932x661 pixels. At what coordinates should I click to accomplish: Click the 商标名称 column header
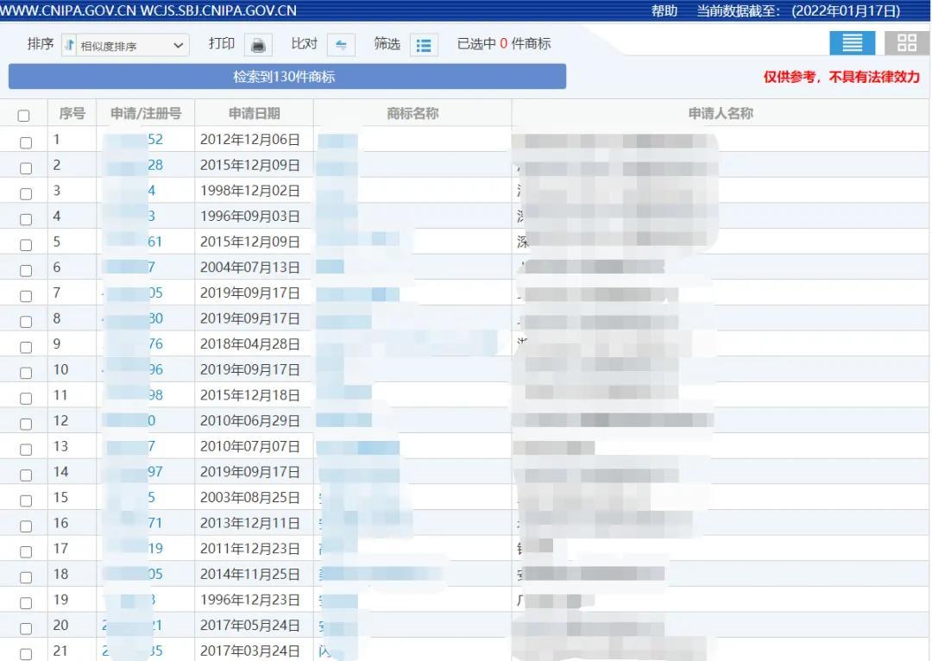[x=412, y=114]
